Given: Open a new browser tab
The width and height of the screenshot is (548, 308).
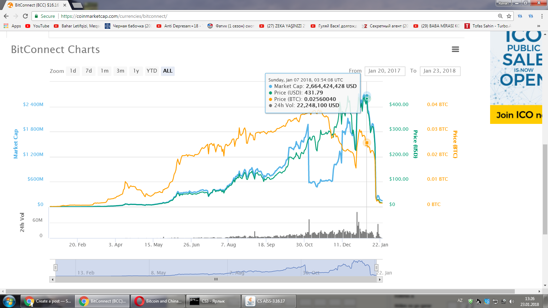Looking at the screenshot, I should click(77, 5).
